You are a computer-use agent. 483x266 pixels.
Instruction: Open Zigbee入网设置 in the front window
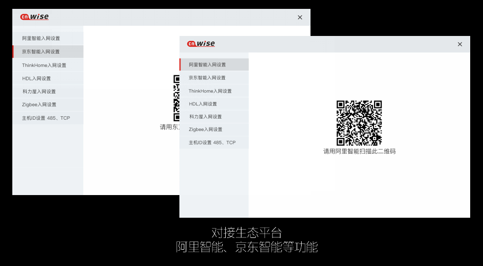coord(206,130)
